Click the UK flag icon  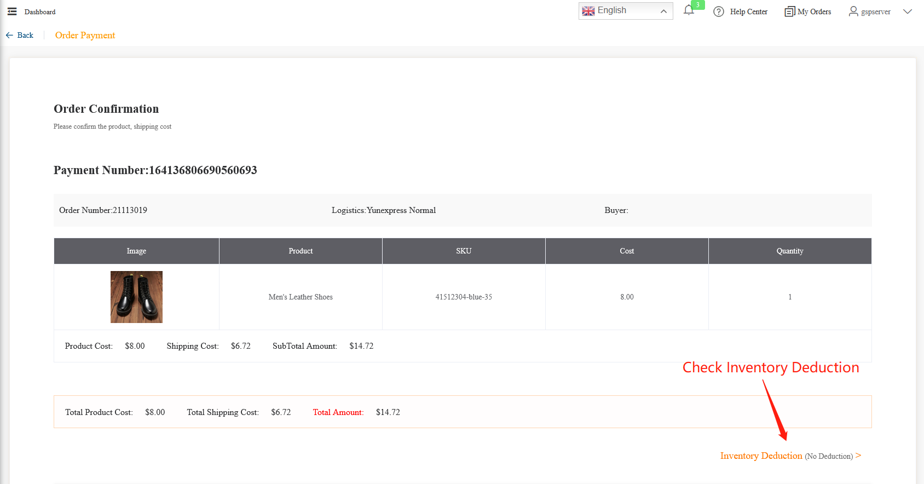pyautogui.click(x=588, y=11)
